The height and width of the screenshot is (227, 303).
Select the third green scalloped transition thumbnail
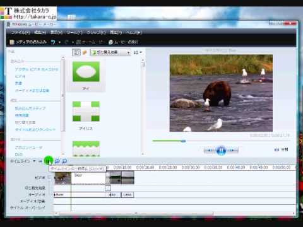(86, 149)
